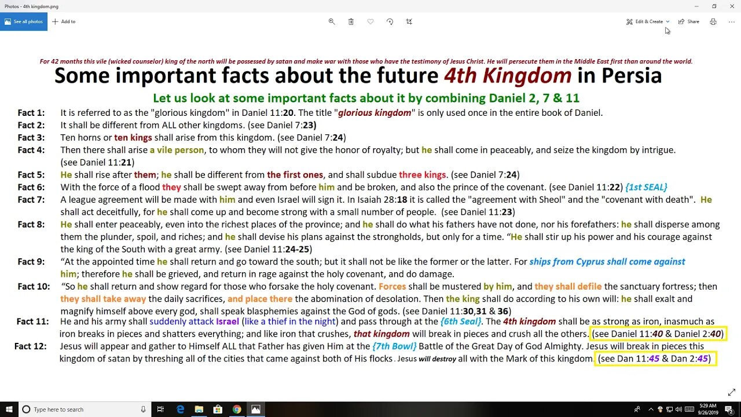This screenshot has height=417, width=741.
Task: Click the "{7th Bowl}" text
Action: (394, 346)
